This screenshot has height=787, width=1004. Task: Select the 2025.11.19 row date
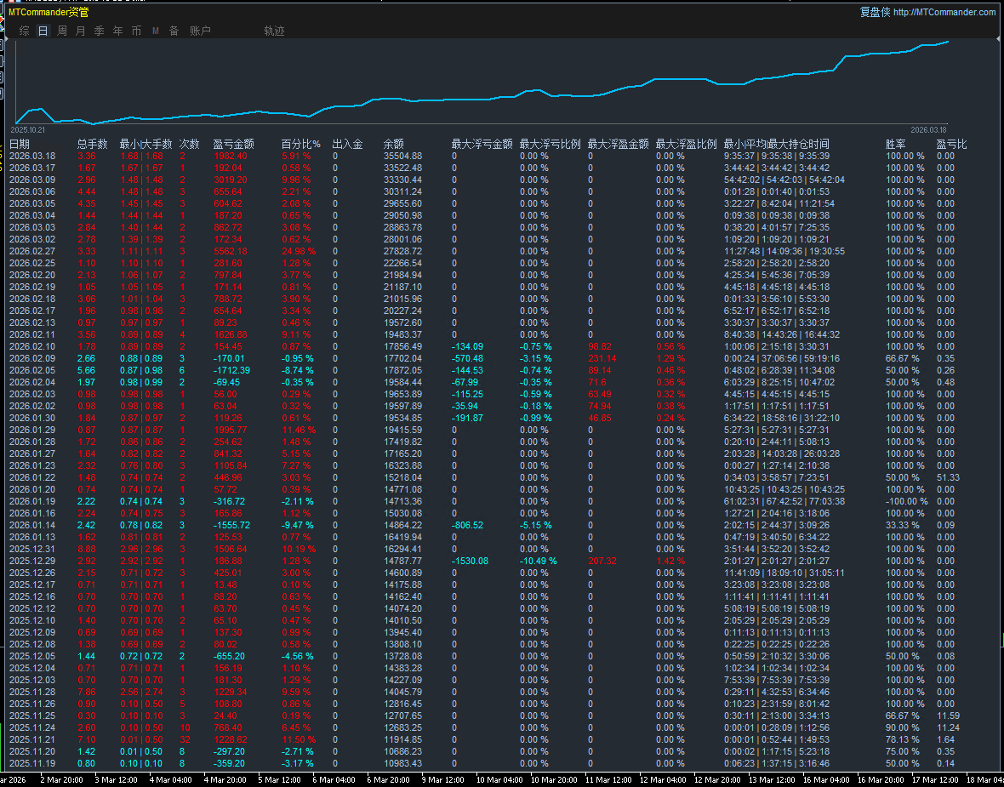pyautogui.click(x=32, y=763)
